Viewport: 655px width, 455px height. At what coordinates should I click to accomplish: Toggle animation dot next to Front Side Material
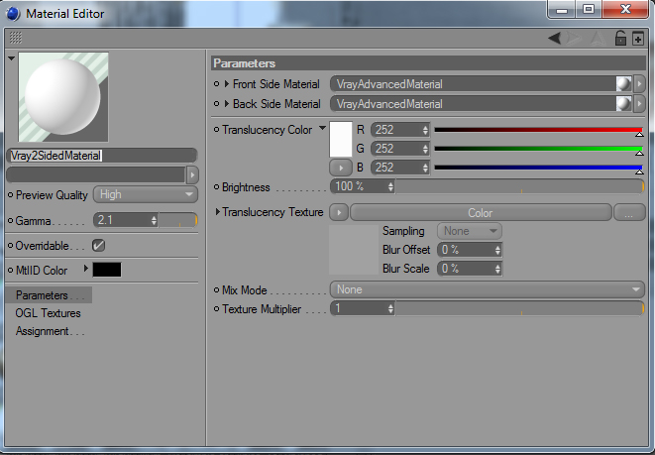point(216,84)
